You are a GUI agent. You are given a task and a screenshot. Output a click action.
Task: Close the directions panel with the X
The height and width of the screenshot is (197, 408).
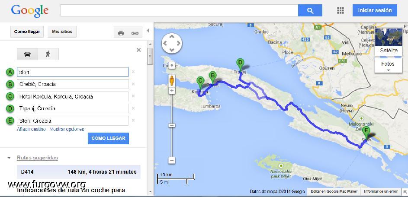[x=138, y=50]
